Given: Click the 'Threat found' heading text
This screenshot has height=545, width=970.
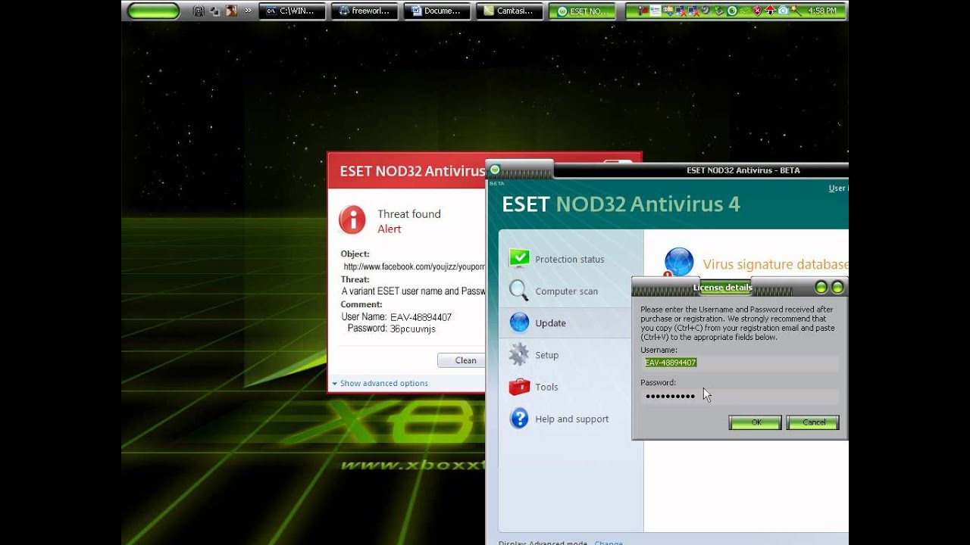Looking at the screenshot, I should (409, 214).
